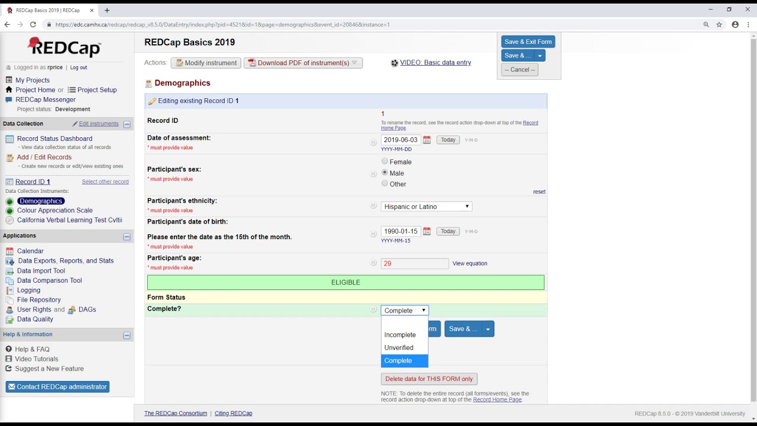The height and width of the screenshot is (426, 757).
Task: Click the Data Import Tool icon
Action: (x=9, y=271)
